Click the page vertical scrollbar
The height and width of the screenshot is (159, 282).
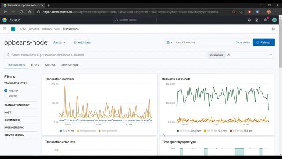pyautogui.click(x=280, y=43)
